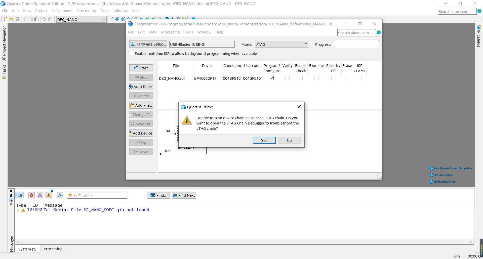Open the Edit menu in Programmer window

pyautogui.click(x=141, y=32)
